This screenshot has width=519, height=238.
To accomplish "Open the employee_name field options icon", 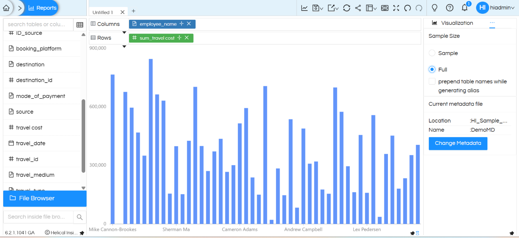I will click(182, 24).
